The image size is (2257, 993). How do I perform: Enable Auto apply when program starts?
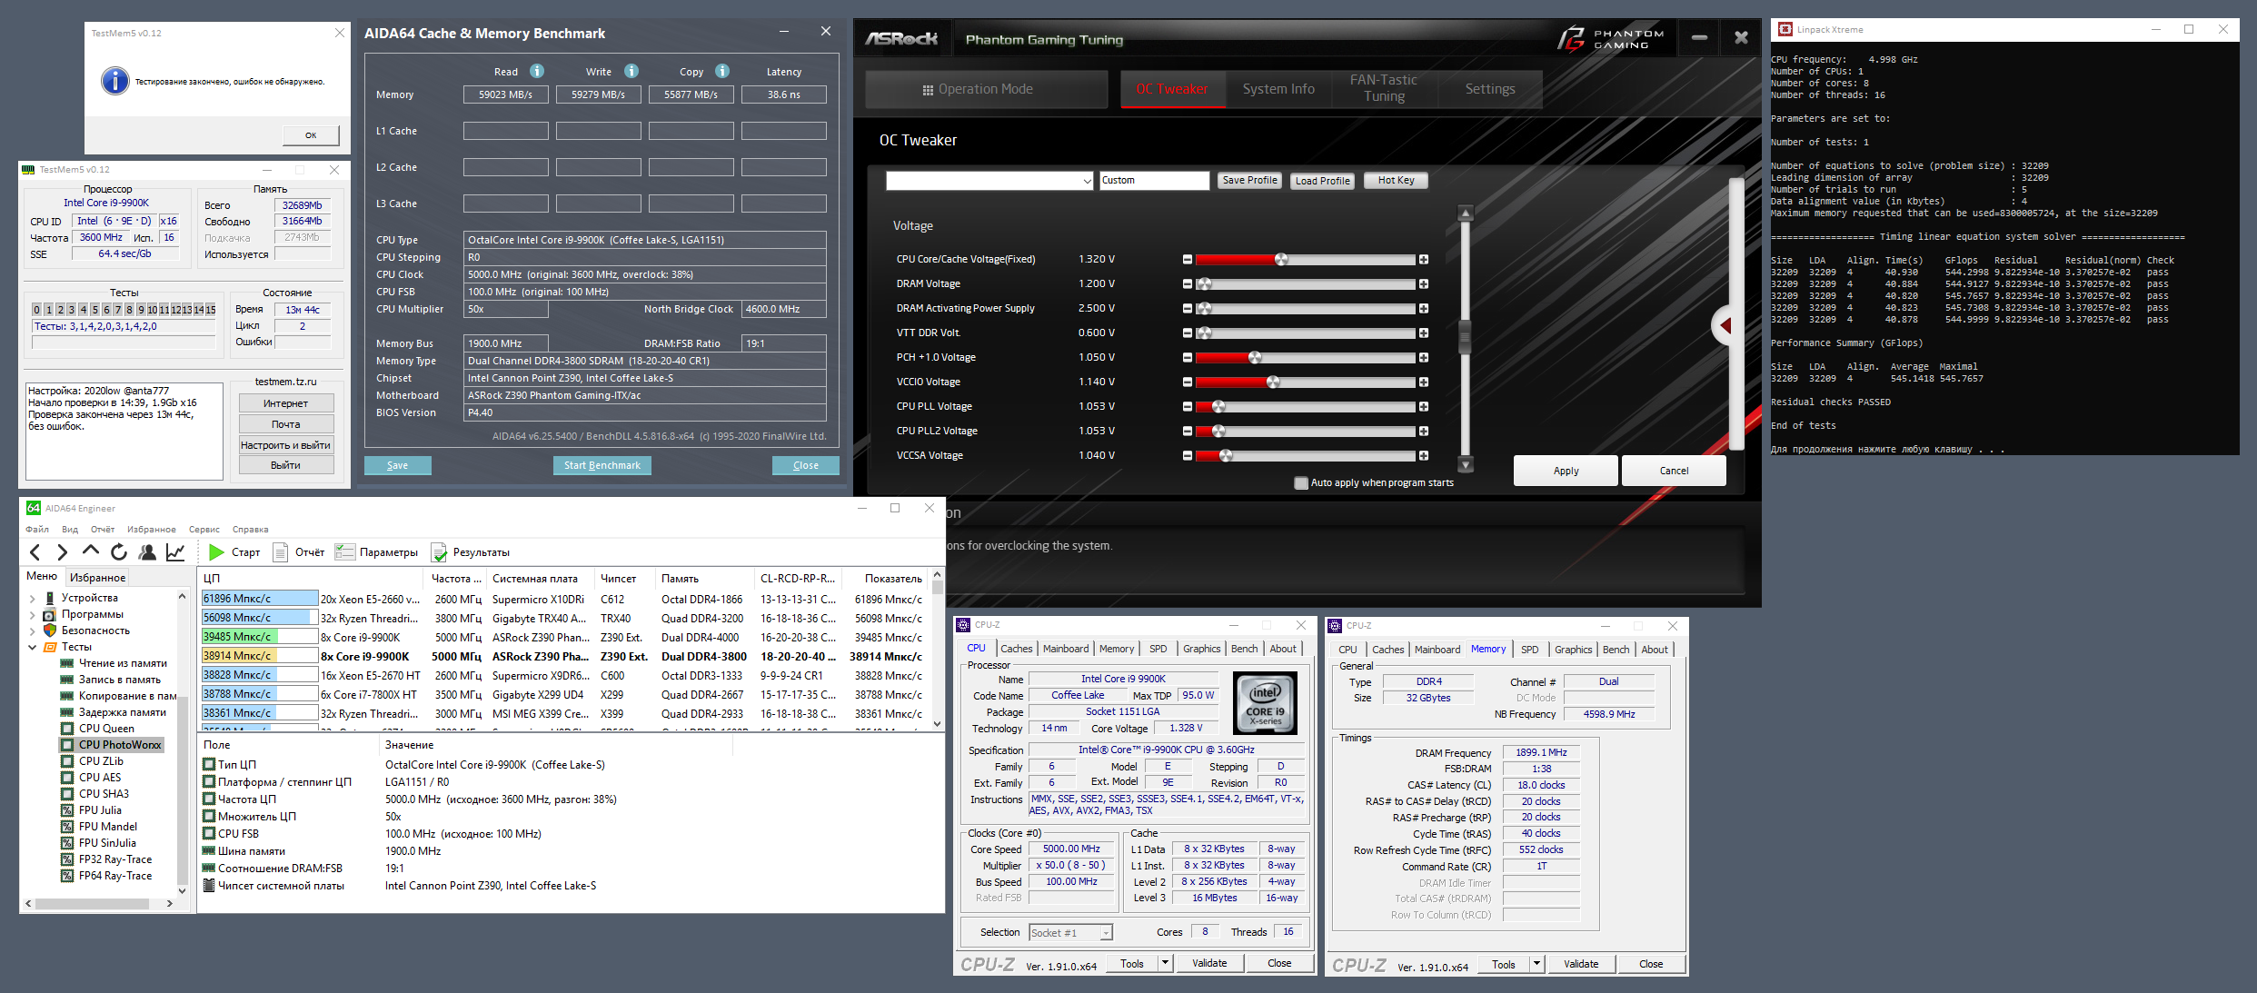[x=1301, y=482]
